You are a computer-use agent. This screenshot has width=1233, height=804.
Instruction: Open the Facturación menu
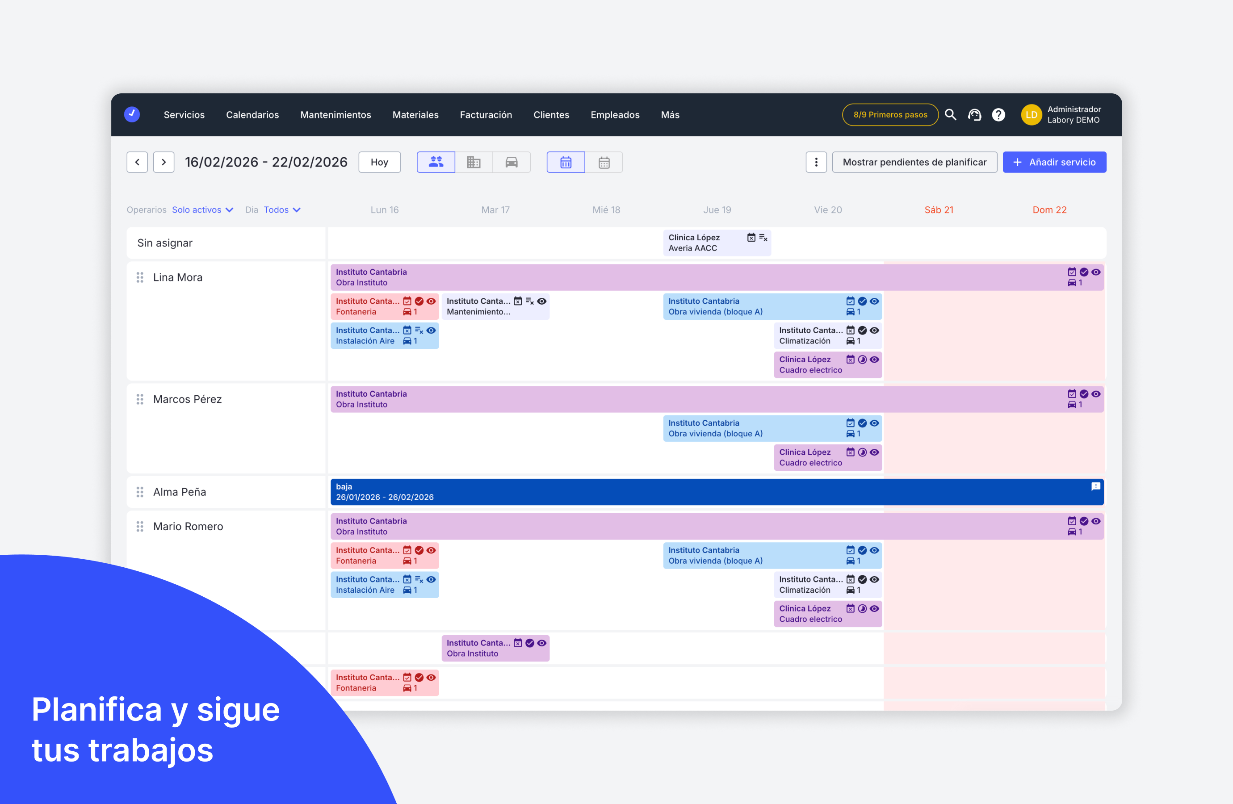[486, 114]
